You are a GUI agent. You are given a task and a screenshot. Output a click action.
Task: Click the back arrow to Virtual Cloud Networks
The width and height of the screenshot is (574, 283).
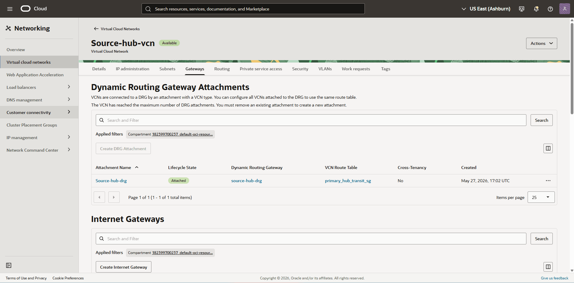click(96, 29)
